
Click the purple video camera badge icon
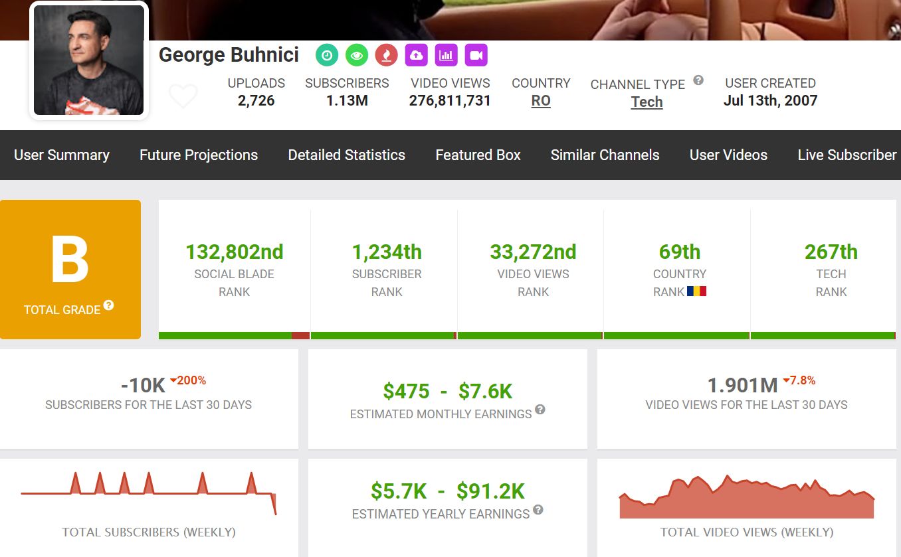pyautogui.click(x=476, y=56)
